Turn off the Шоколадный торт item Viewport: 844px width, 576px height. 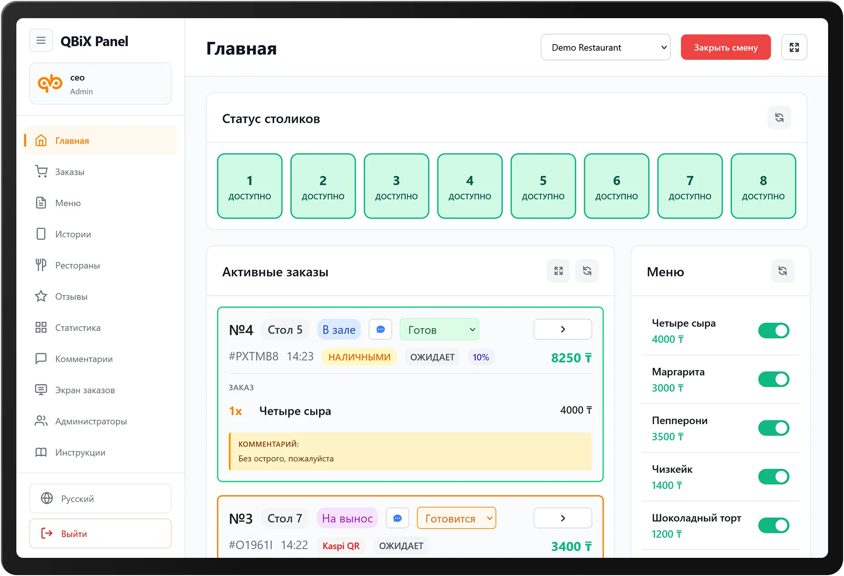(774, 525)
